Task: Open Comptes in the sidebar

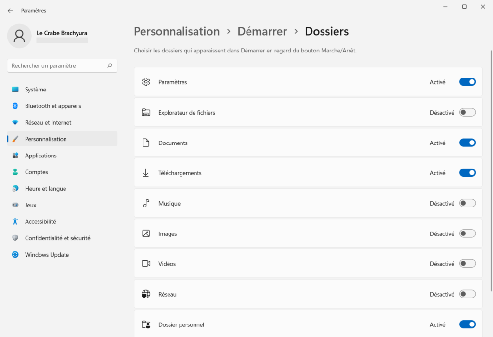Action: [36, 172]
